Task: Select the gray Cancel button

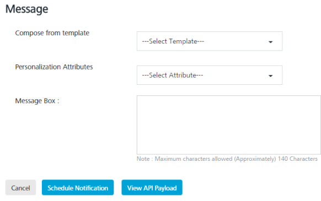Action: pos(20,187)
